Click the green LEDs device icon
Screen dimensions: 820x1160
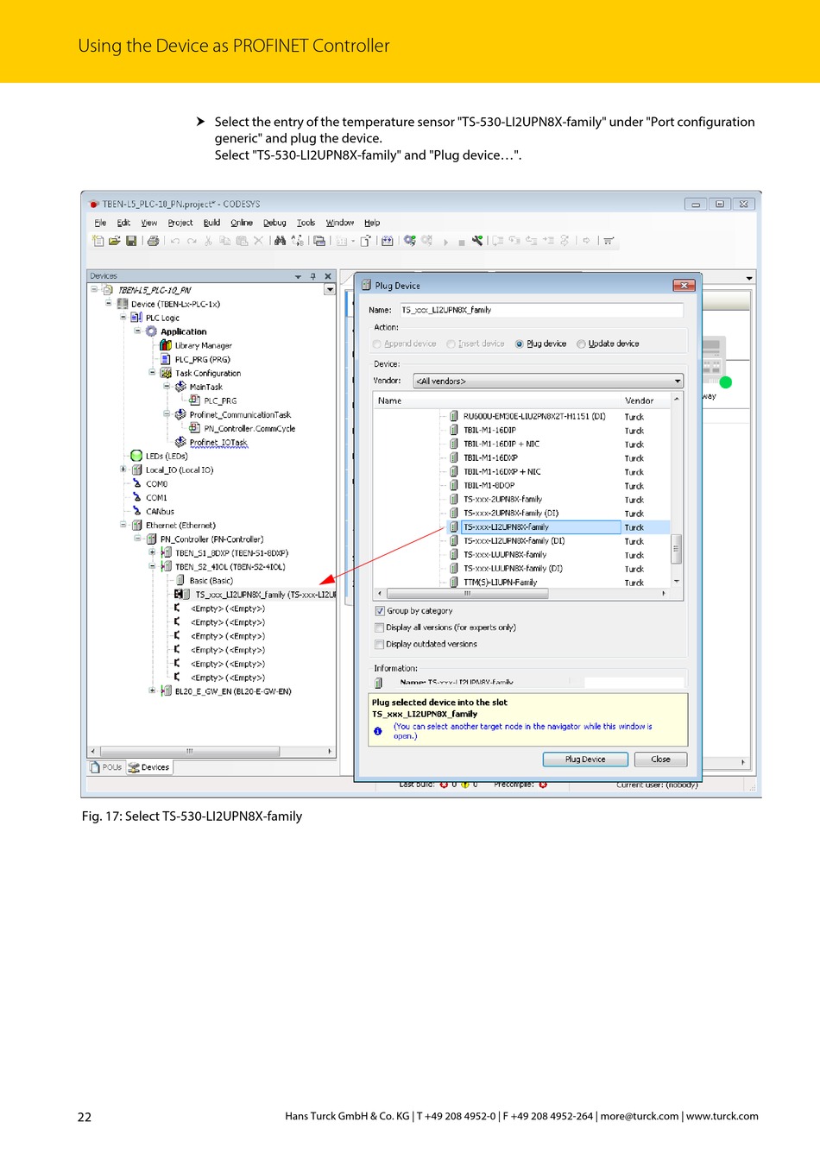tap(136, 456)
